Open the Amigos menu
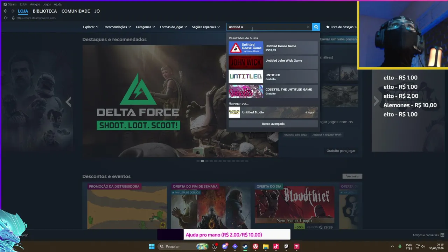The height and width of the screenshot is (252, 448). 35,4
